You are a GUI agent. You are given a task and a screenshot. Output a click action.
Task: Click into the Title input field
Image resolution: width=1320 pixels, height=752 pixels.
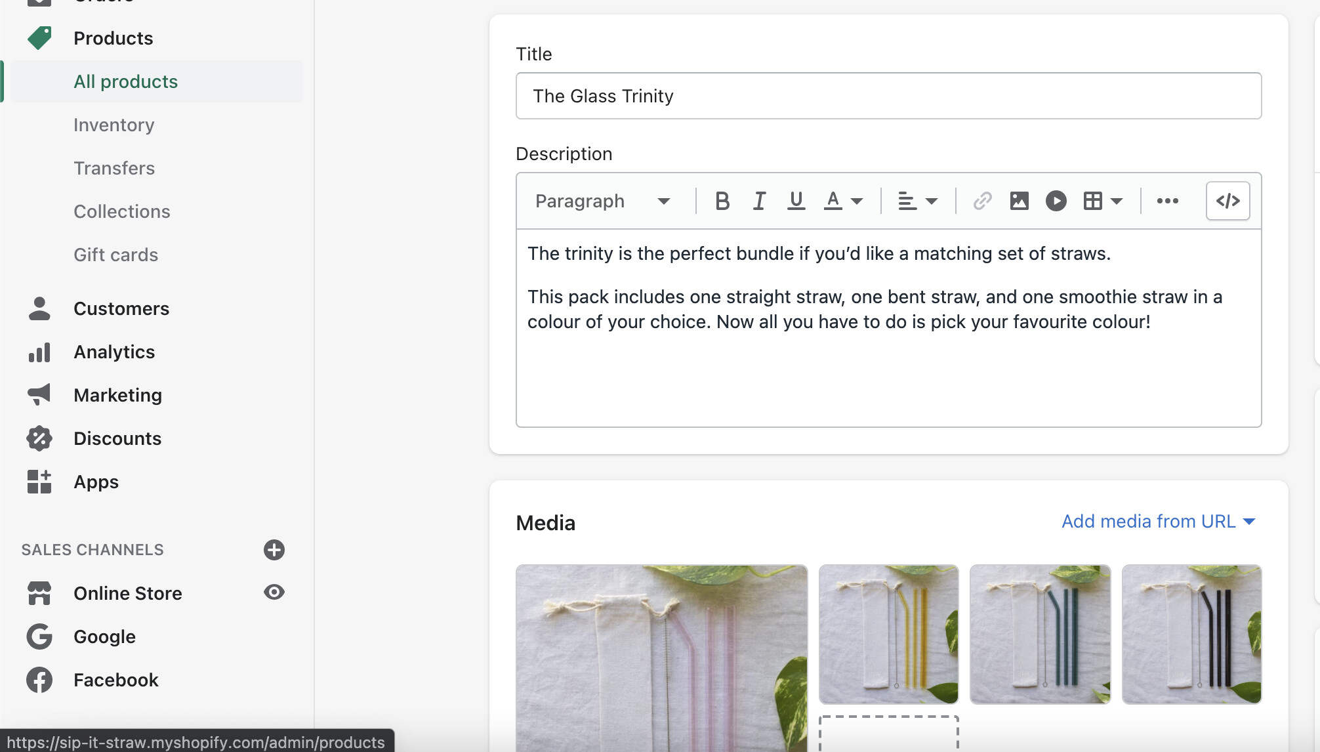(x=888, y=96)
